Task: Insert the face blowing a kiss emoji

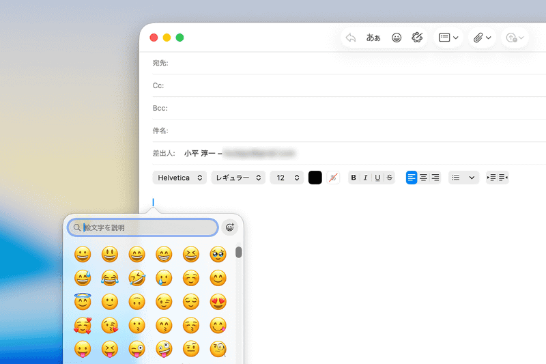Action: pos(110,326)
